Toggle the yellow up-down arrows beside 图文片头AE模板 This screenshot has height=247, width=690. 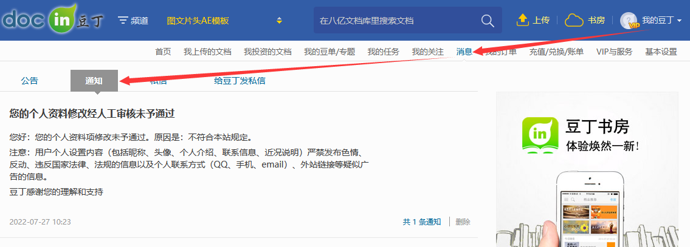pyautogui.click(x=278, y=21)
